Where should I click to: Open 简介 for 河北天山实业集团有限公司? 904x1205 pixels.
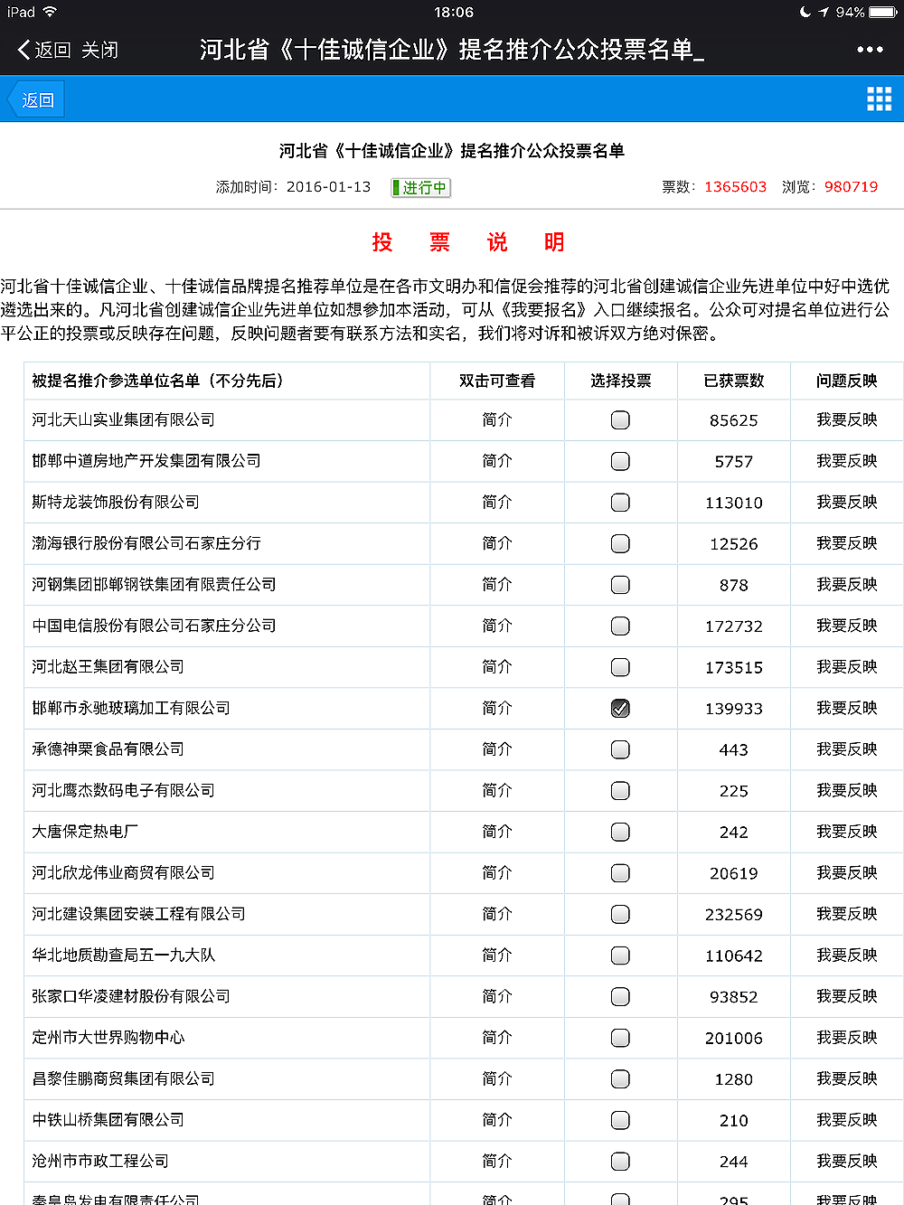pyautogui.click(x=497, y=419)
